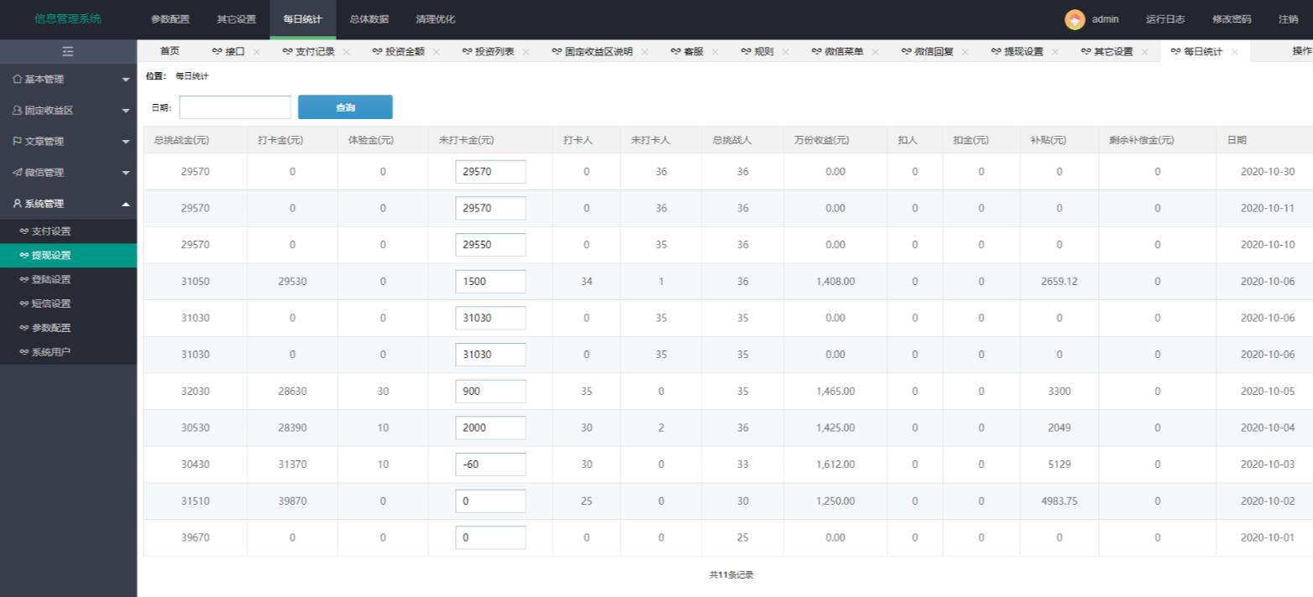Edit 未打卡金 field showing 900
This screenshot has height=597, width=1313.
490,391
